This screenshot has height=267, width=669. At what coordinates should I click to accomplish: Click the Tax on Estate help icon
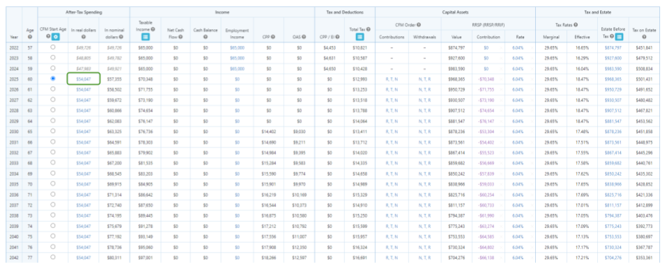tap(644, 37)
